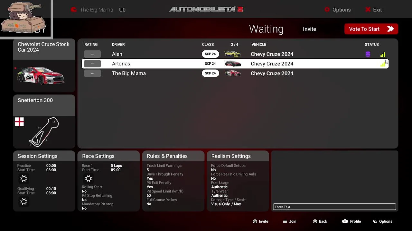This screenshot has width=412, height=231.
Task: Click the 3 / 4 player count
Action: point(235,45)
